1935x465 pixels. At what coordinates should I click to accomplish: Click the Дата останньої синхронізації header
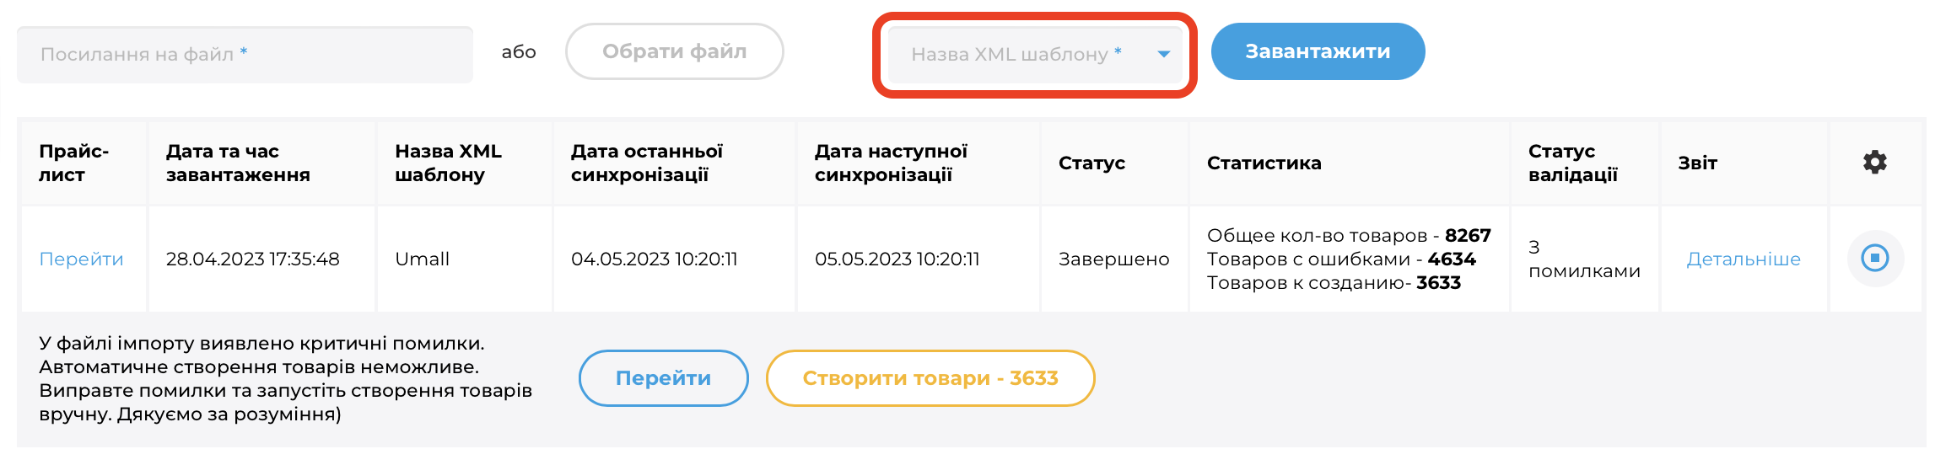click(x=646, y=163)
